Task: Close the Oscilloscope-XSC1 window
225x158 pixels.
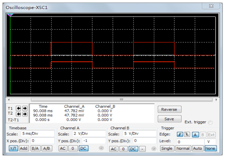Action: pyautogui.click(x=211, y=6)
